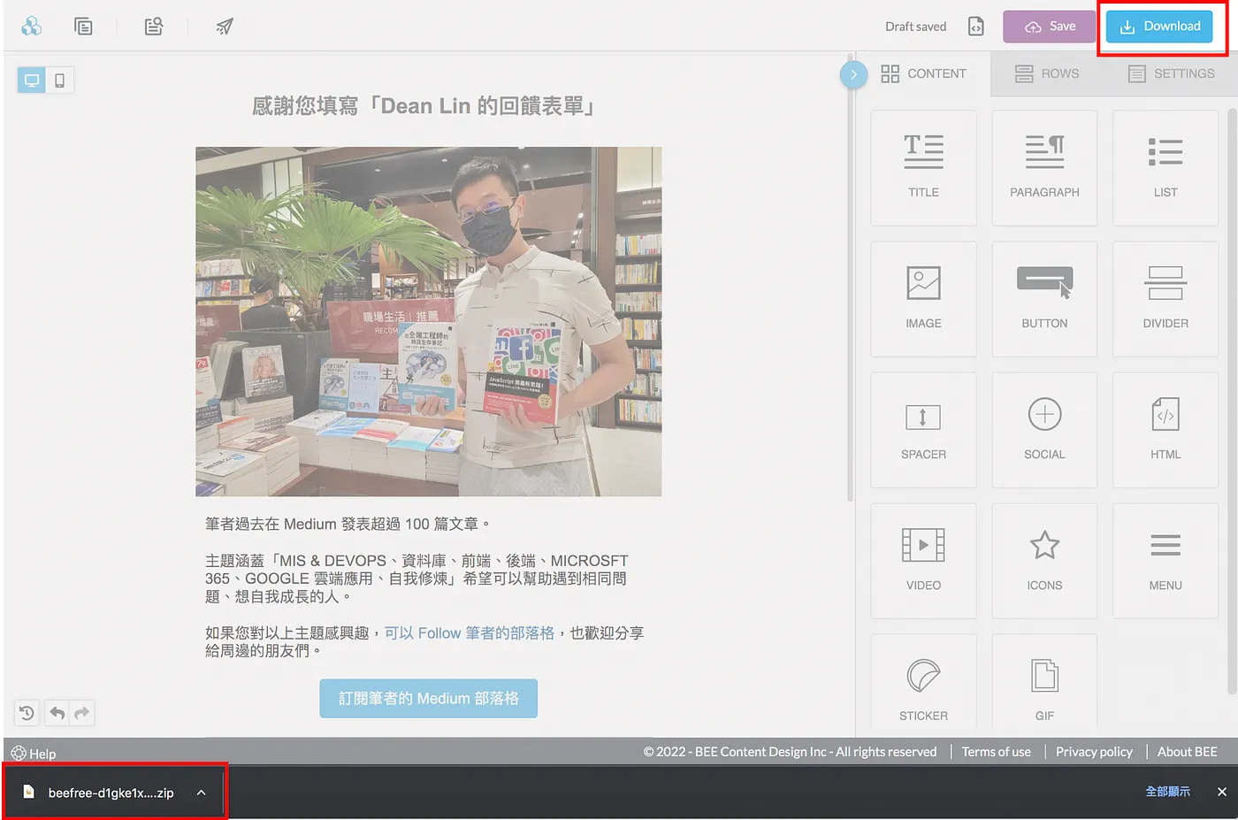Open the HTML code preview icon
The height and width of the screenshot is (820, 1238).
tap(975, 27)
